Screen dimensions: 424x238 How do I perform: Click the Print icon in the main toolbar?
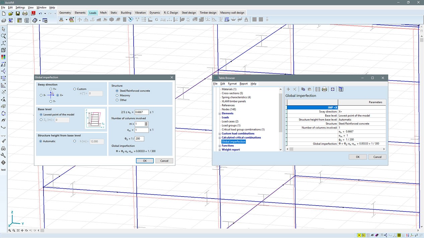pos(25,13)
